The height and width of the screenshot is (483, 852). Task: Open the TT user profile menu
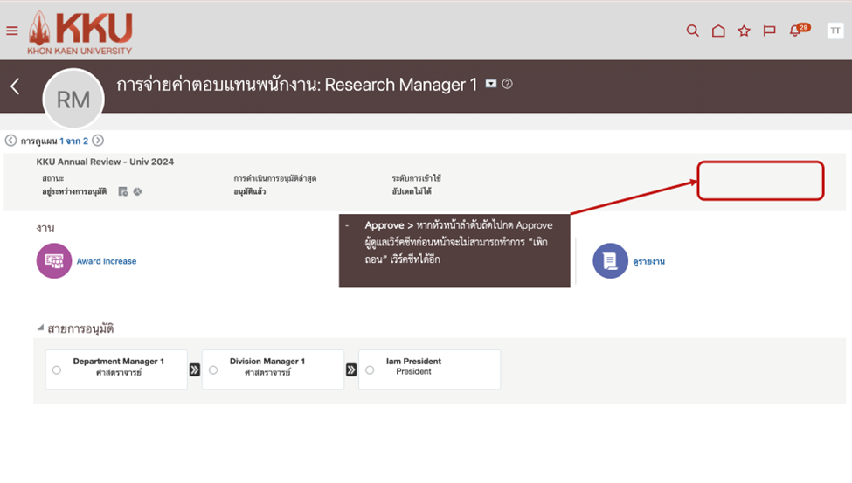pos(835,31)
